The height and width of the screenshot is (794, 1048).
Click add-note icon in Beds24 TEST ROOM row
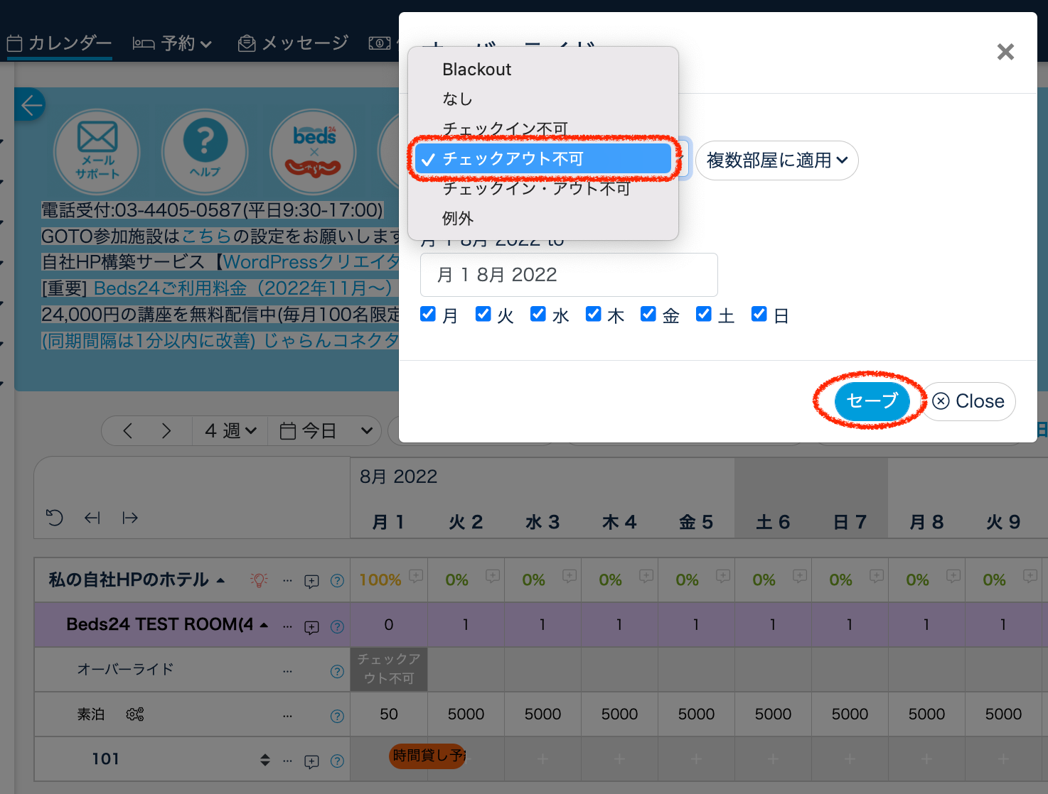[x=311, y=627]
